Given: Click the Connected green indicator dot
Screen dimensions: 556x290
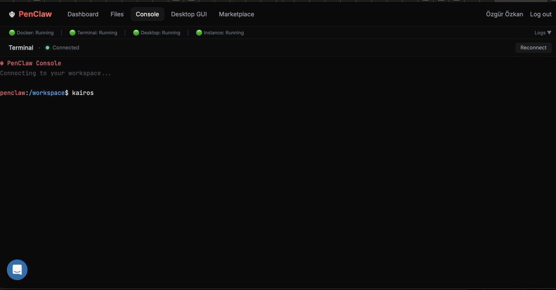Looking at the screenshot, I should [x=47, y=48].
